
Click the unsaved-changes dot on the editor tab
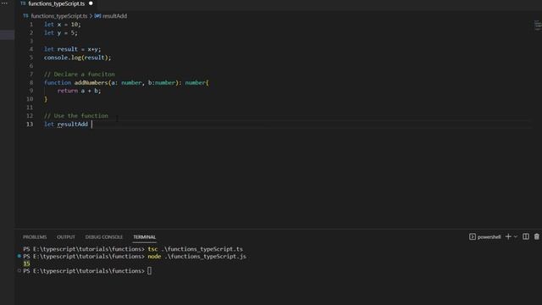(x=91, y=3)
